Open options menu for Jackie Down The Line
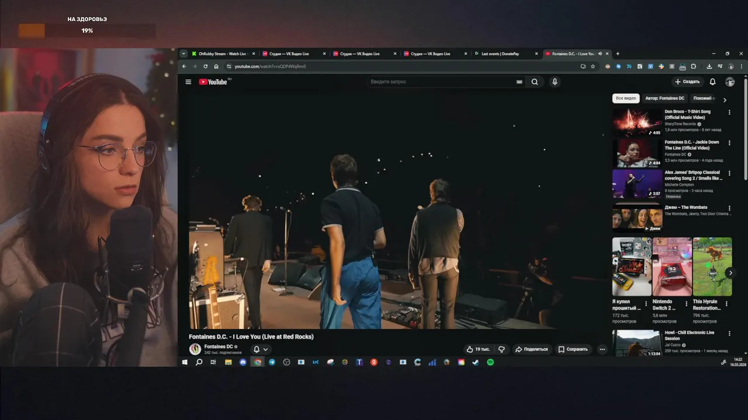The image size is (748, 420). tap(729, 142)
